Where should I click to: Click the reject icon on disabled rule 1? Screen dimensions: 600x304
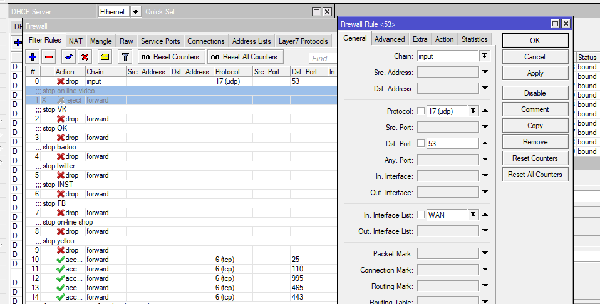pos(61,100)
